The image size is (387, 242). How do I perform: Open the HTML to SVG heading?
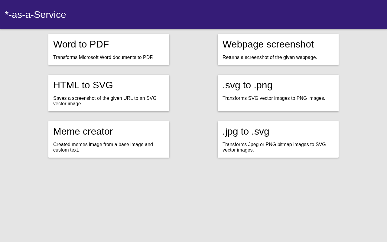pyautogui.click(x=83, y=85)
